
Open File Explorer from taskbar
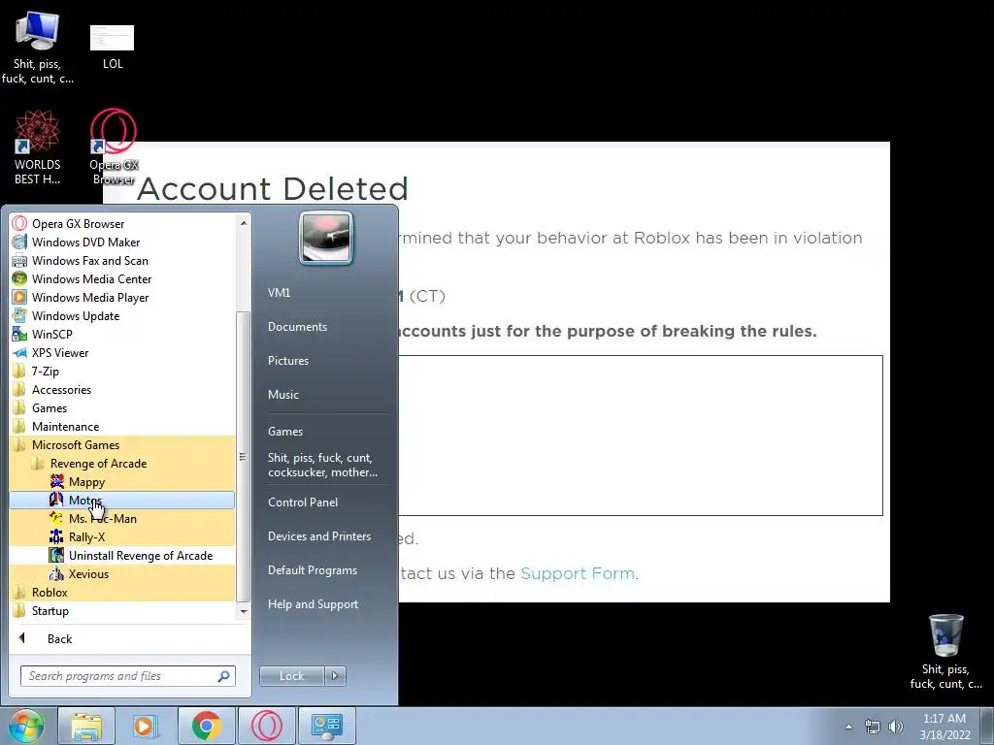pyautogui.click(x=86, y=726)
